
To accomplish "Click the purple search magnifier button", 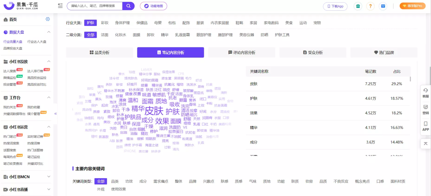I will click(129, 6).
